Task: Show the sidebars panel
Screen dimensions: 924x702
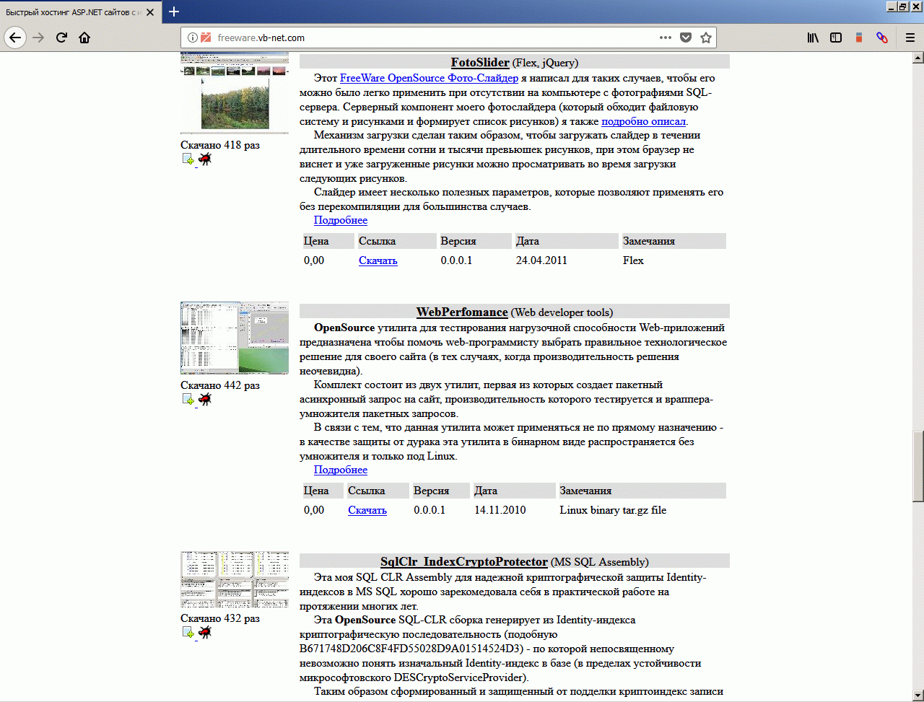Action: [836, 38]
